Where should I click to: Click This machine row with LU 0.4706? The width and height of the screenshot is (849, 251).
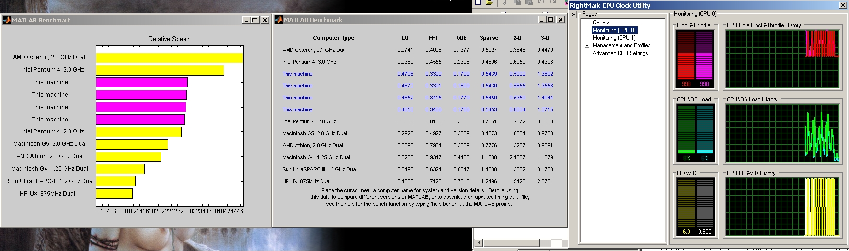418,74
